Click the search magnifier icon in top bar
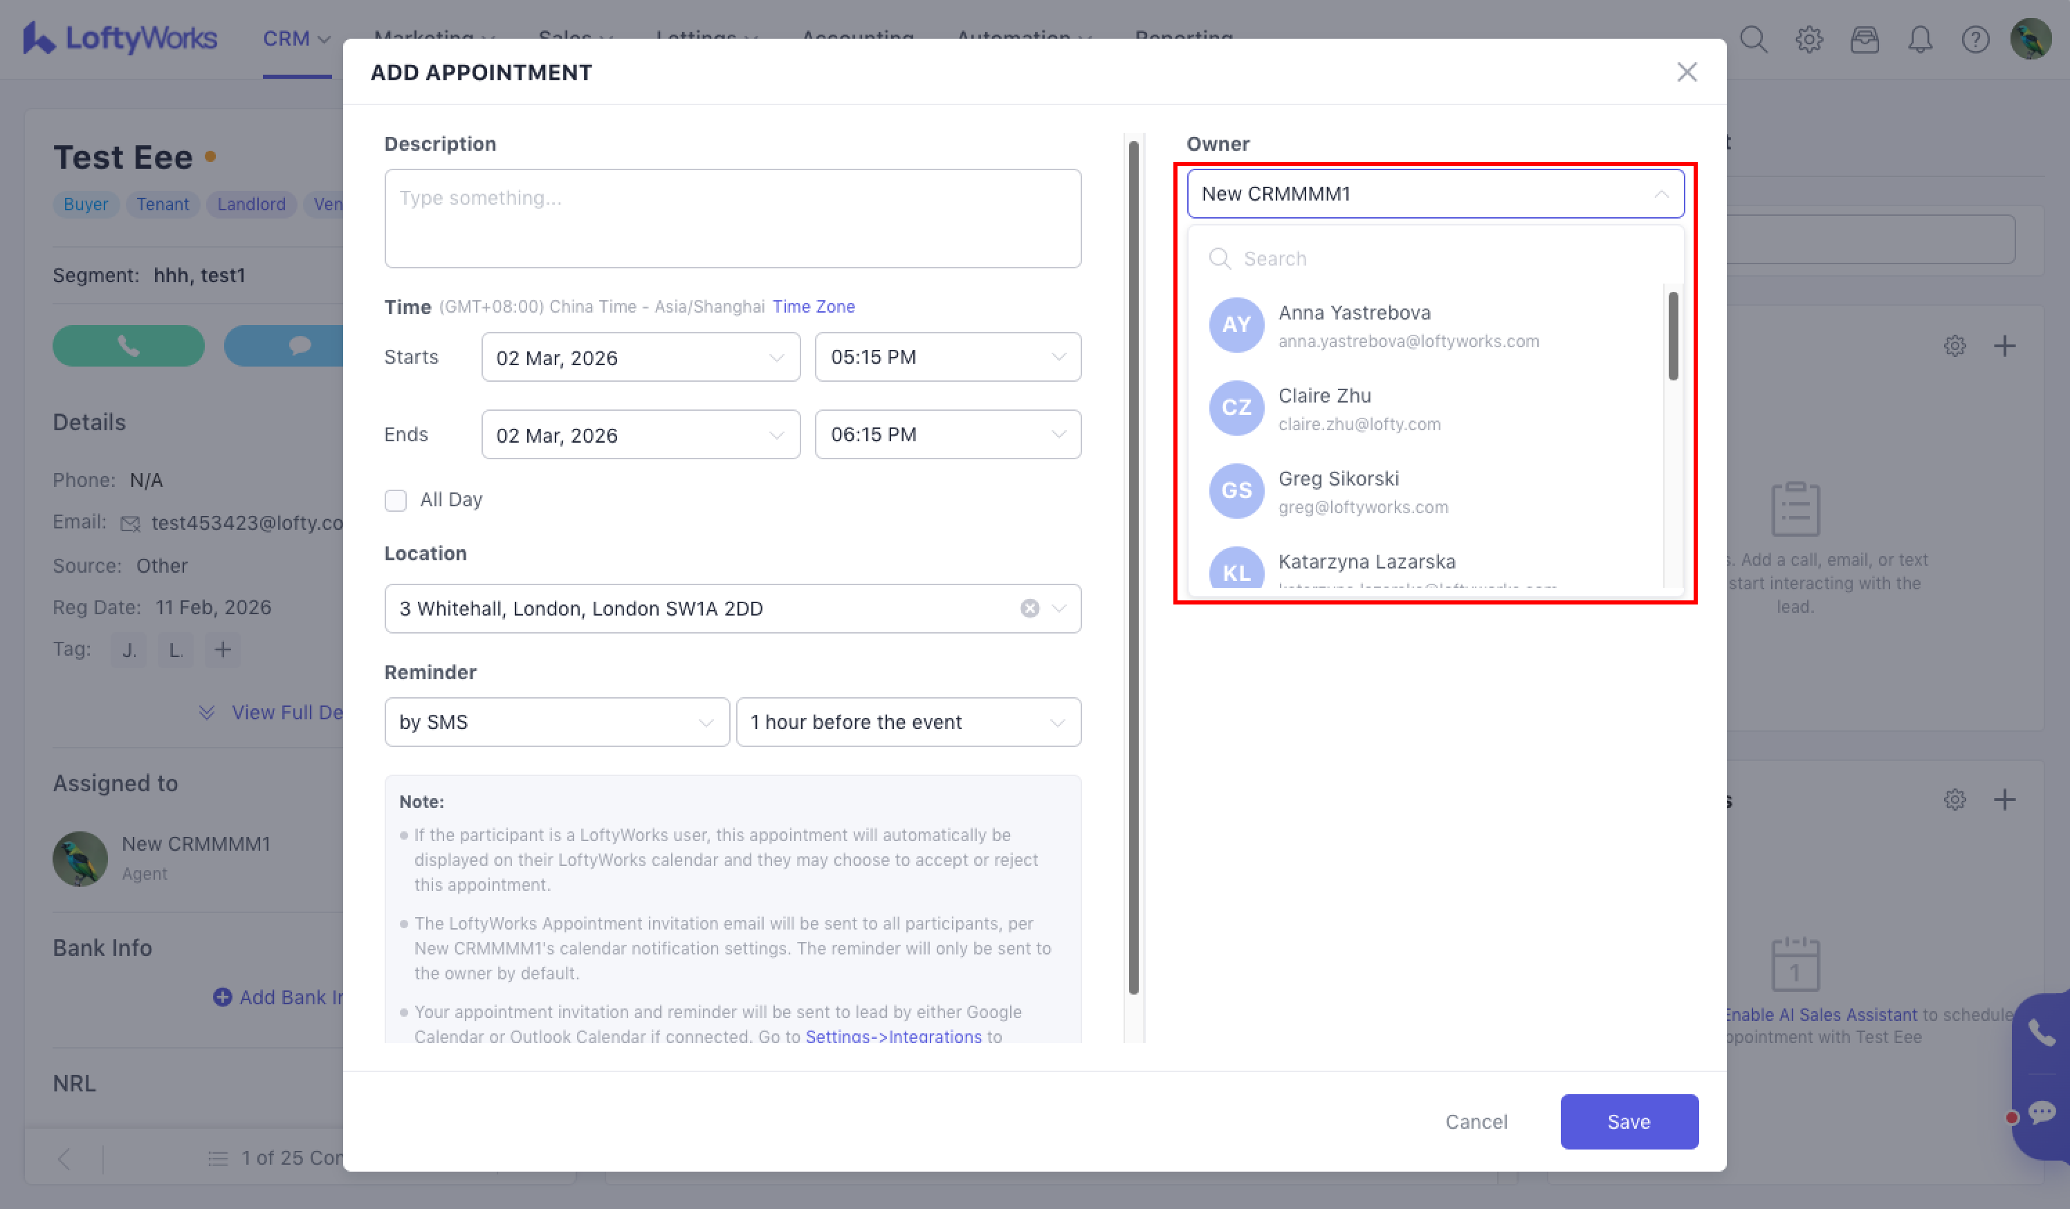 click(x=1753, y=39)
